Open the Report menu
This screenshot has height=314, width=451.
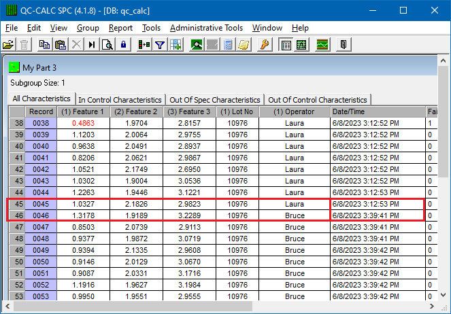(120, 28)
